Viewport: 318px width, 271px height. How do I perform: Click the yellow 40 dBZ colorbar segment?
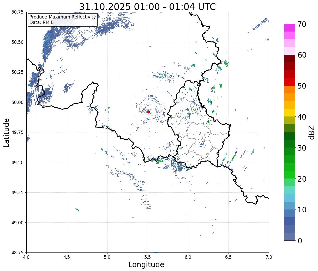(290, 113)
